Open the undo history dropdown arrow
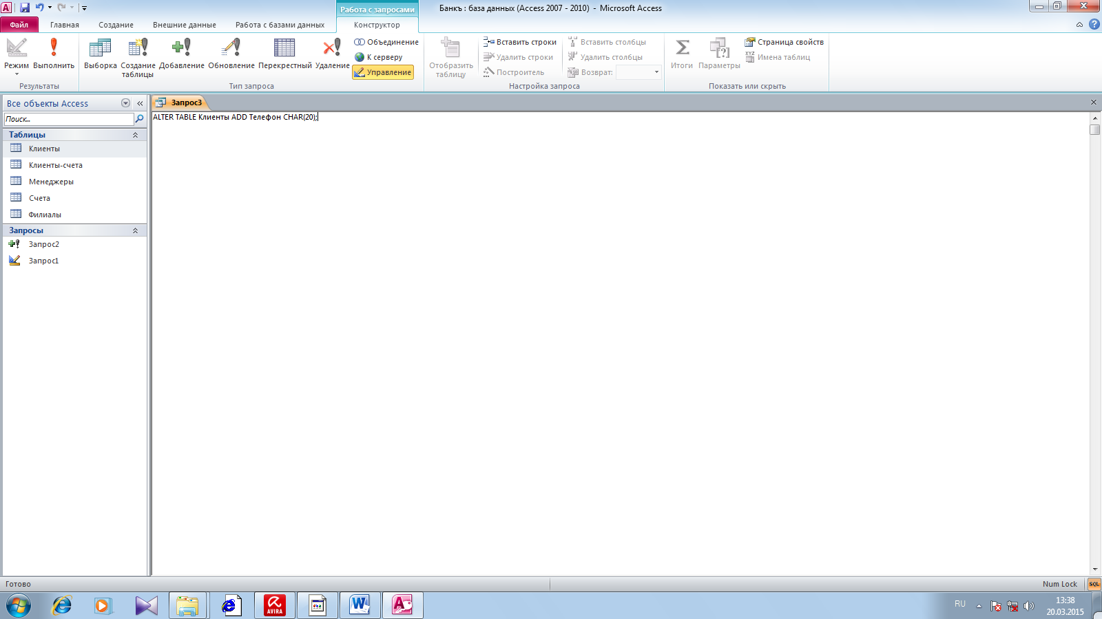This screenshot has width=1102, height=619. tap(50, 8)
